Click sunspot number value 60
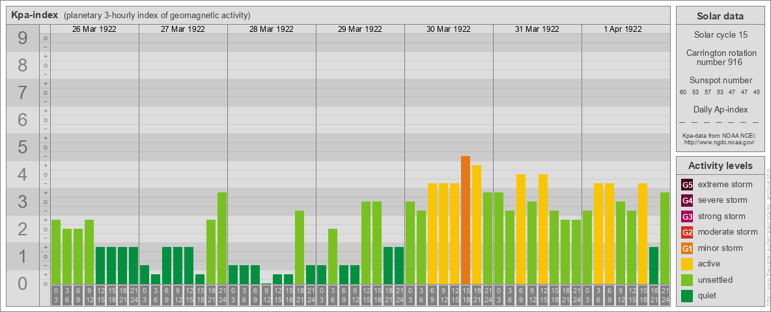The height and width of the screenshot is (312, 771). [x=683, y=92]
